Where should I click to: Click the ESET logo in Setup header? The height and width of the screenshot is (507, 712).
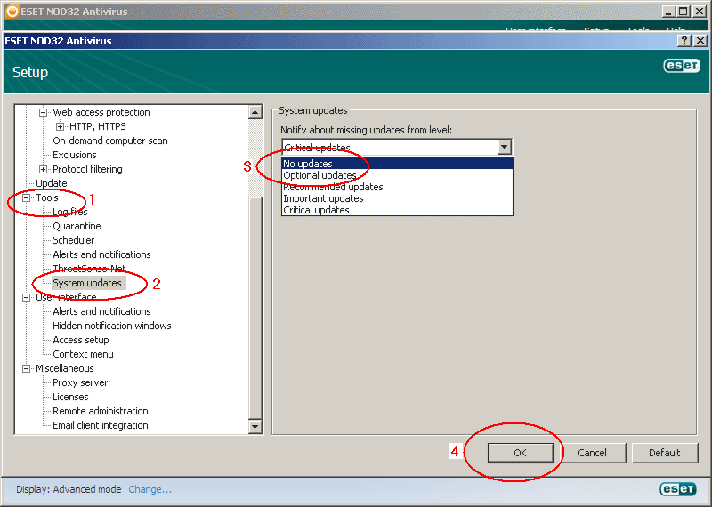tap(682, 66)
